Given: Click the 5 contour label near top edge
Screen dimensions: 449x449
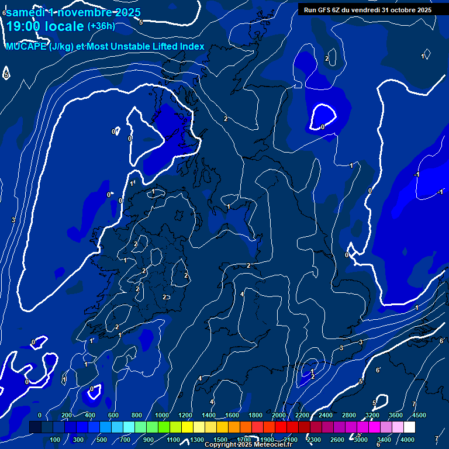Looking at the screenshot, I should click(141, 22).
